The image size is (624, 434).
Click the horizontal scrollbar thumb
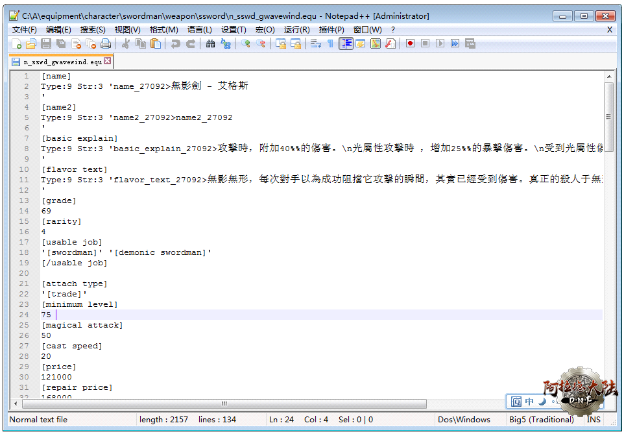click(x=224, y=404)
